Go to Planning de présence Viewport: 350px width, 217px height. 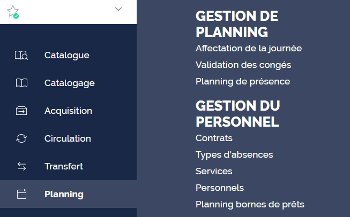click(x=243, y=81)
